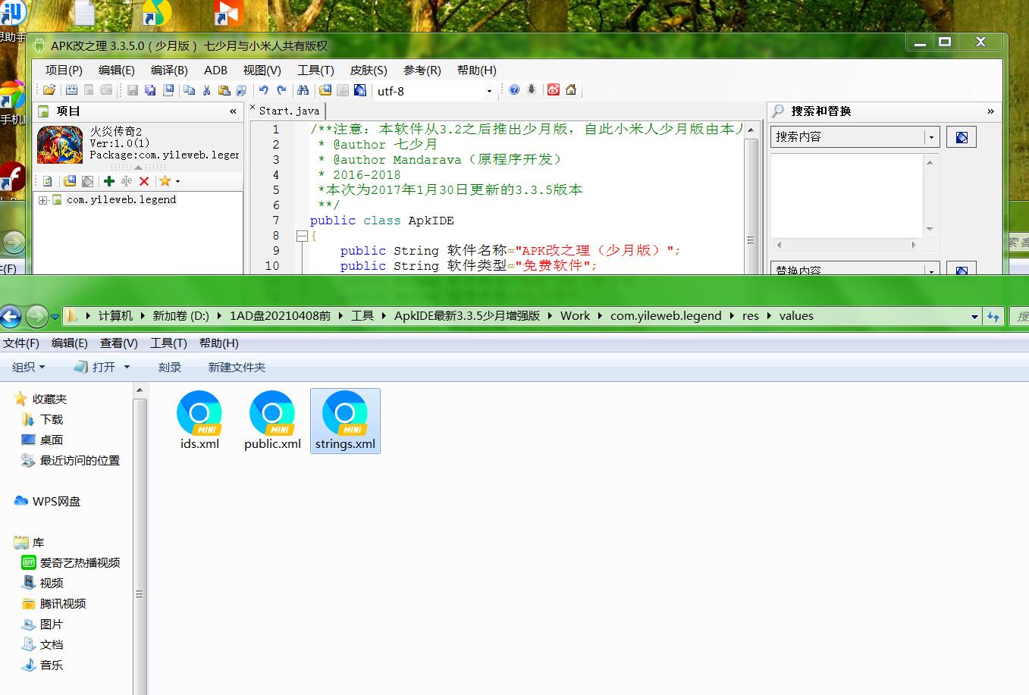Open the 编译(B) menu
Image resolution: width=1029 pixels, height=695 pixels.
169,70
